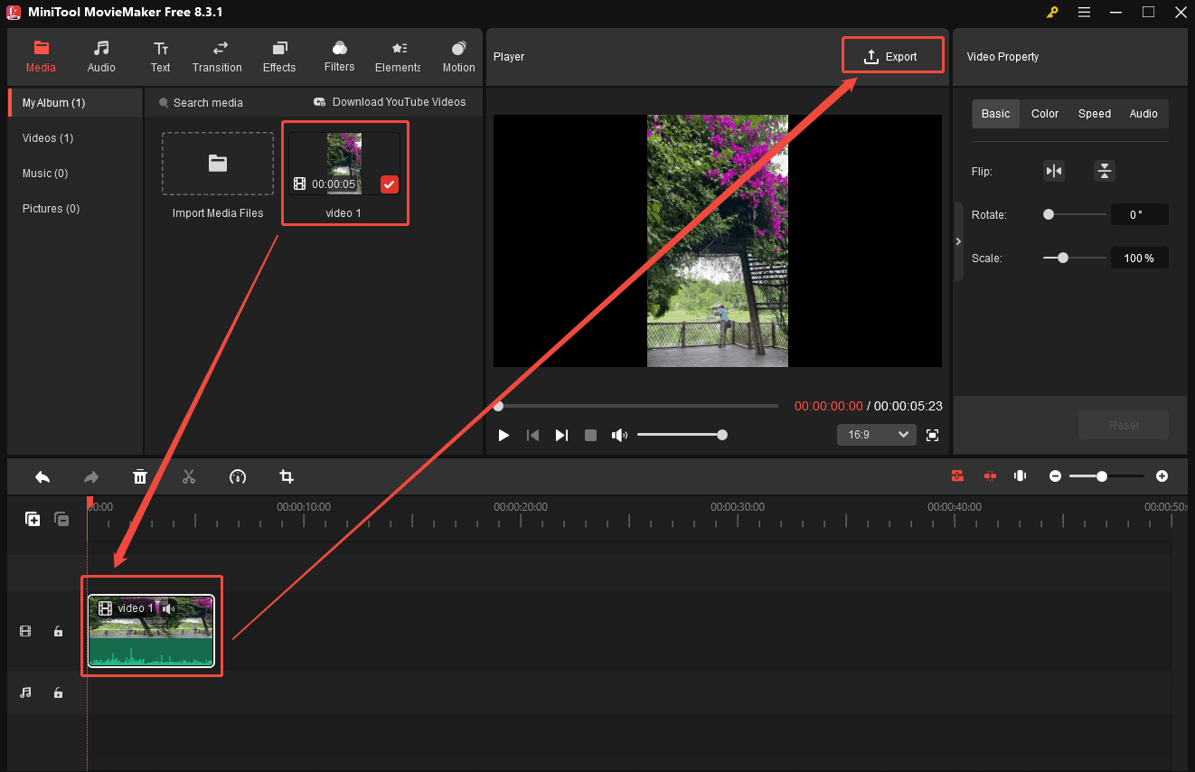Open the Crop tool above the timeline
1195x772 pixels.
pos(287,476)
